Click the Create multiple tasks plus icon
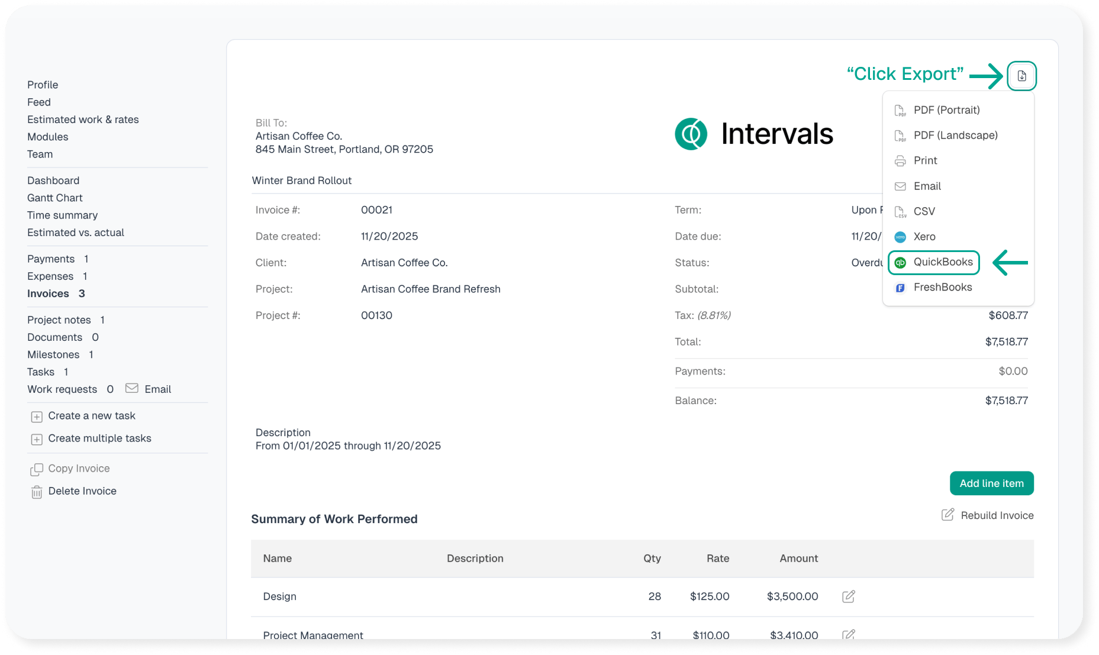This screenshot has width=1099, height=655. (37, 439)
